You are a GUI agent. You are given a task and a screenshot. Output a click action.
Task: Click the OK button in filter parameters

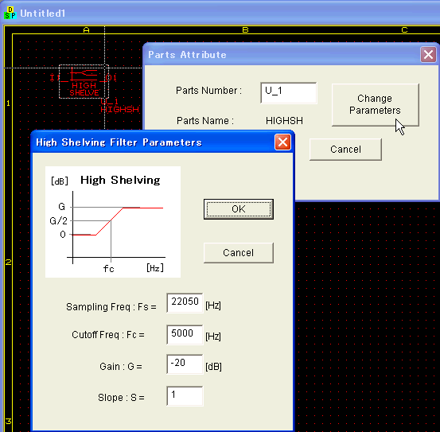(x=239, y=209)
